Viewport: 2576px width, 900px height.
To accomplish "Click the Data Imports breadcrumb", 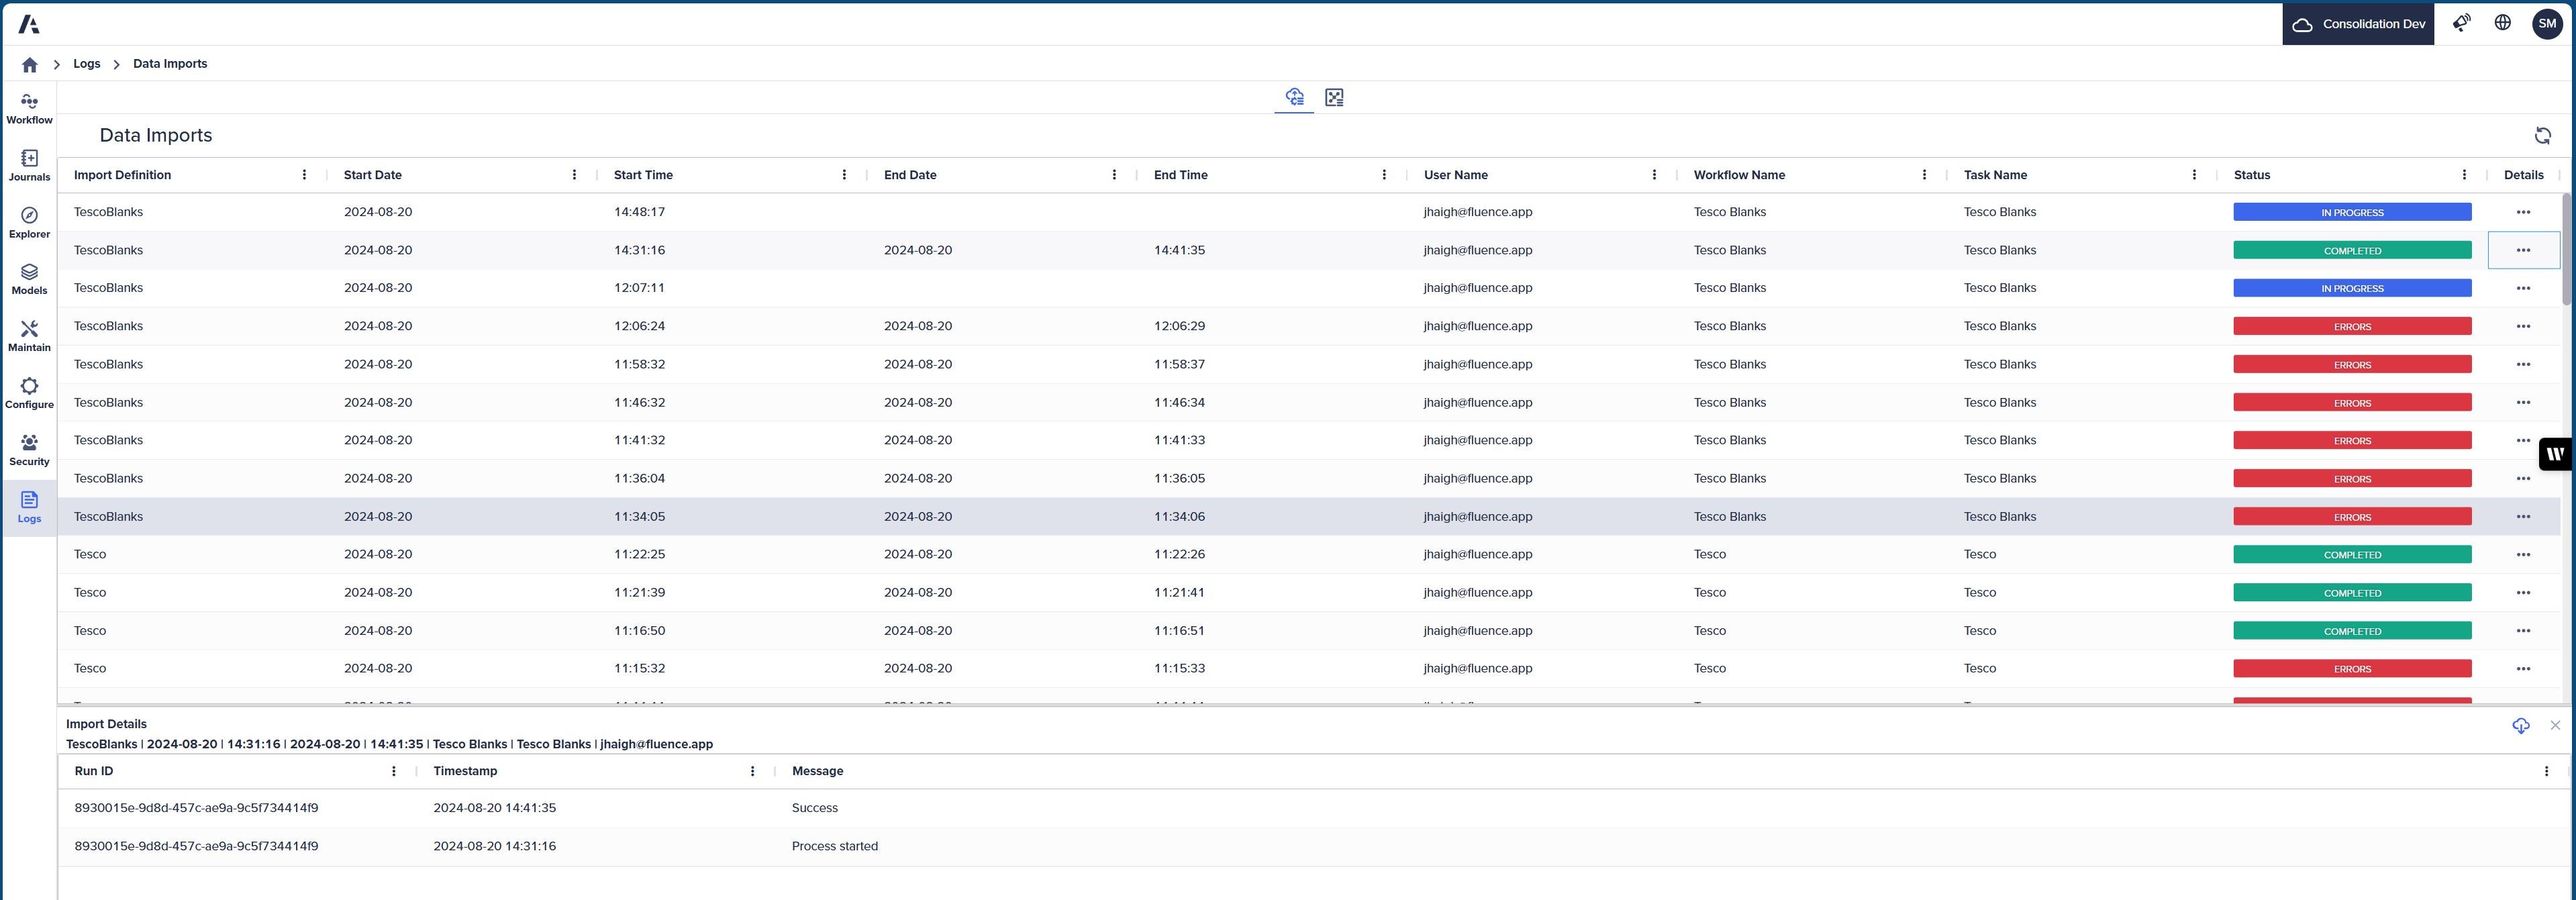I will [170, 64].
